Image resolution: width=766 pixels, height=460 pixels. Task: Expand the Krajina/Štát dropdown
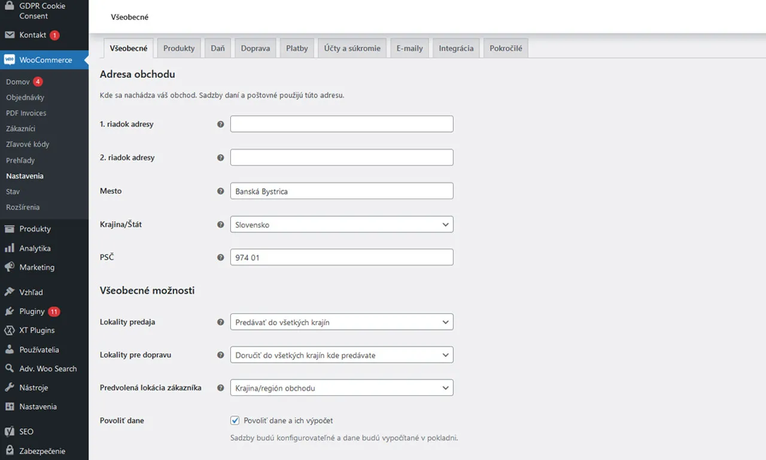(x=342, y=224)
